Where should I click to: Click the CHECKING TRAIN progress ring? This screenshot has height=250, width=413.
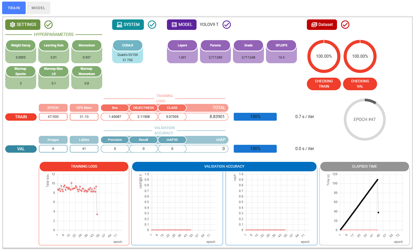pos(324,56)
